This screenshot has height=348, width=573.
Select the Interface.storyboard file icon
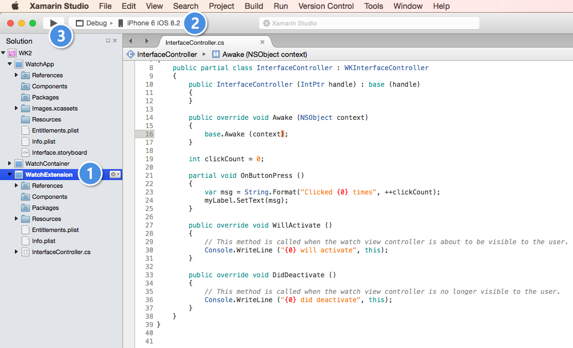pos(25,152)
